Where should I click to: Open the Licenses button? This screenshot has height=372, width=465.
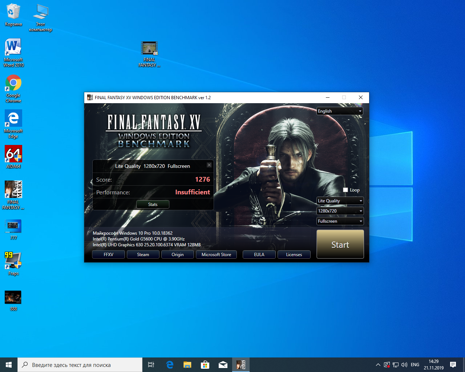[294, 255]
